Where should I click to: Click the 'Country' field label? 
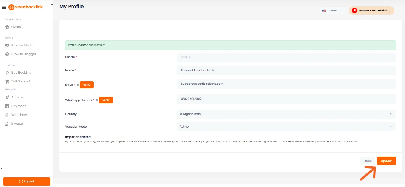pyautogui.click(x=71, y=114)
